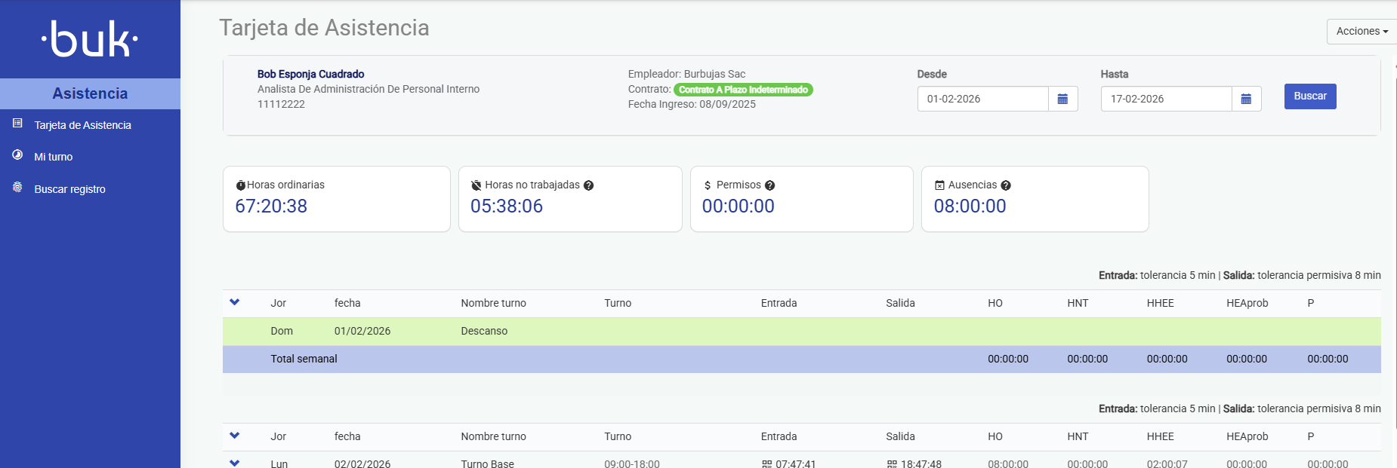Screen dimensions: 1397x468
Task: Click employee name Bob Esponja Cuadrado
Action: [x=310, y=74]
